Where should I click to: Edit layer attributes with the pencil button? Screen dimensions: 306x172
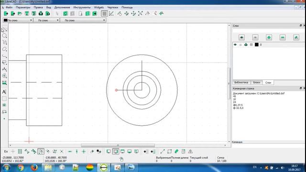[x=296, y=37]
